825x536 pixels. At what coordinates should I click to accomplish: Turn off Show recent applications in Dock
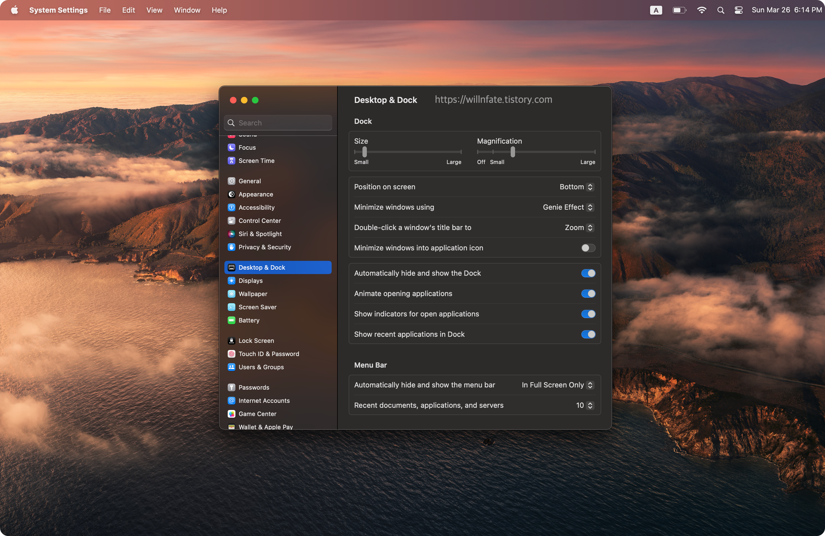588,334
